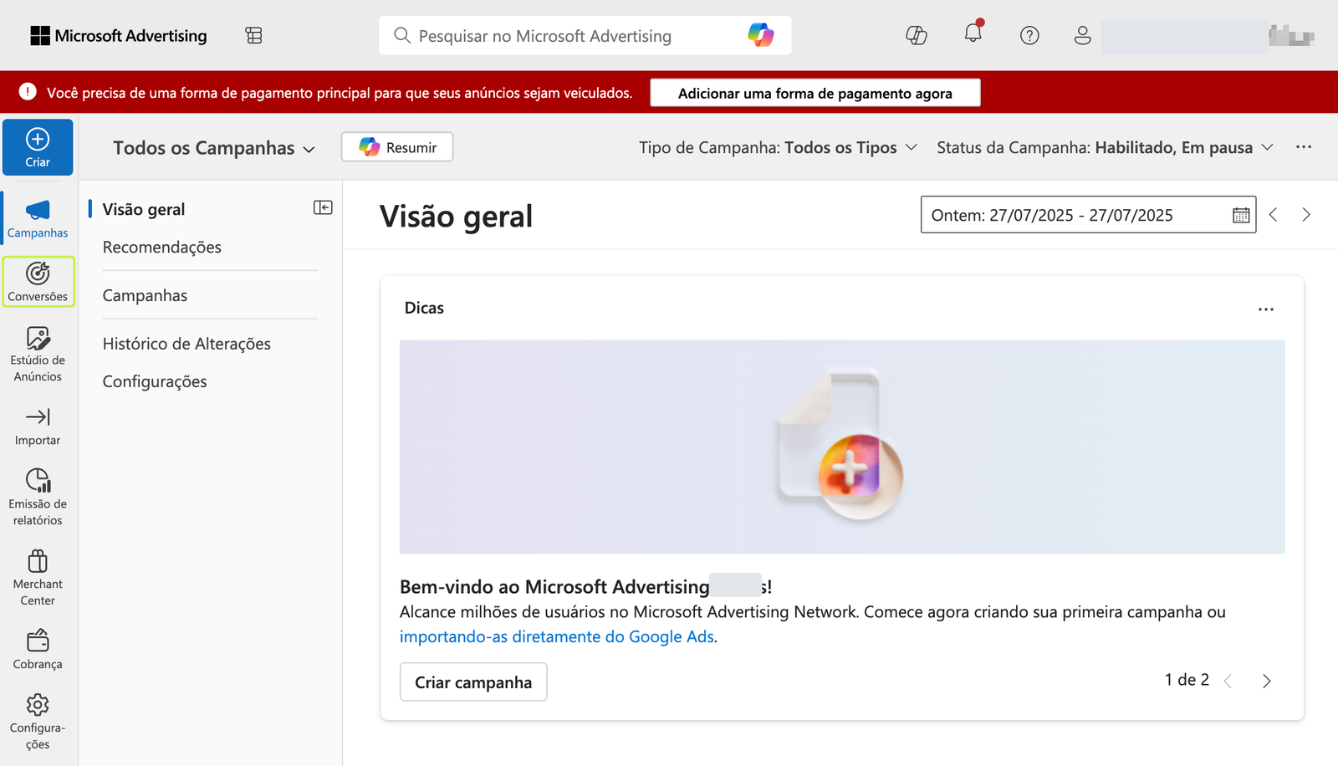Screen dimensions: 1338x766
Task: Go to next tip arrow
Action: coord(1266,681)
